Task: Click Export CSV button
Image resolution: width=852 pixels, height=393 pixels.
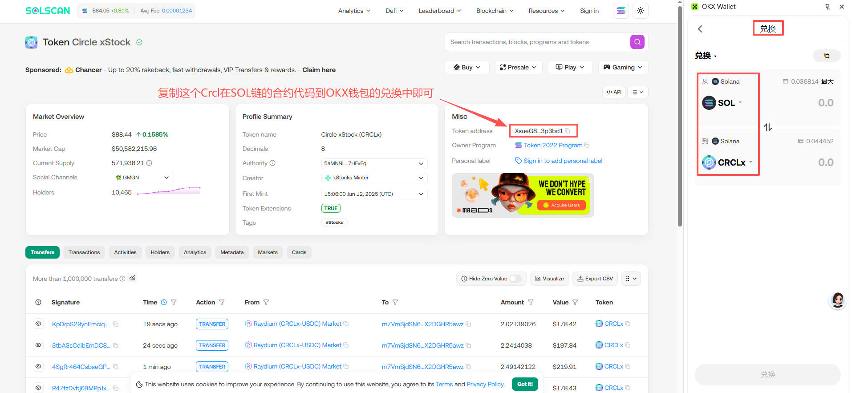Action: tap(595, 279)
